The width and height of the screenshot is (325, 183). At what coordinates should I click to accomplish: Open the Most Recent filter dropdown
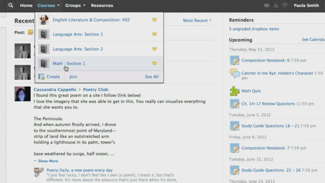click(x=197, y=21)
